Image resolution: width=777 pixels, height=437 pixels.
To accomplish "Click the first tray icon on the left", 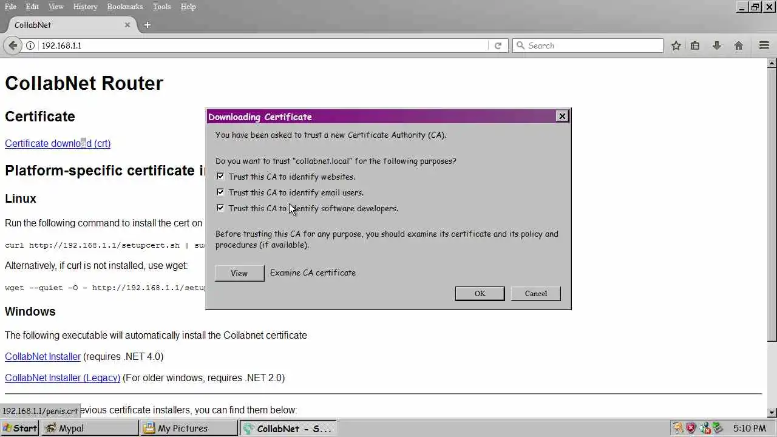I will pos(678,428).
